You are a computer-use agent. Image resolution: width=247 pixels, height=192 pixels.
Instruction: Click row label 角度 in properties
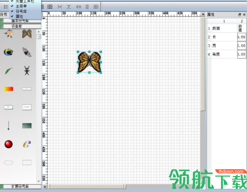(x=224, y=54)
